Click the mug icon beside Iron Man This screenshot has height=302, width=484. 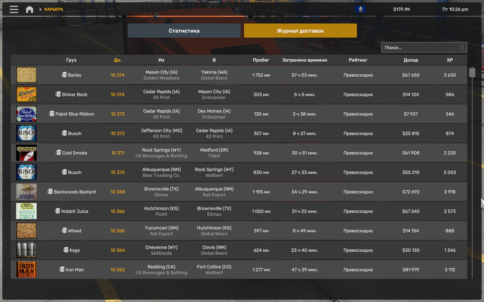coord(62,269)
